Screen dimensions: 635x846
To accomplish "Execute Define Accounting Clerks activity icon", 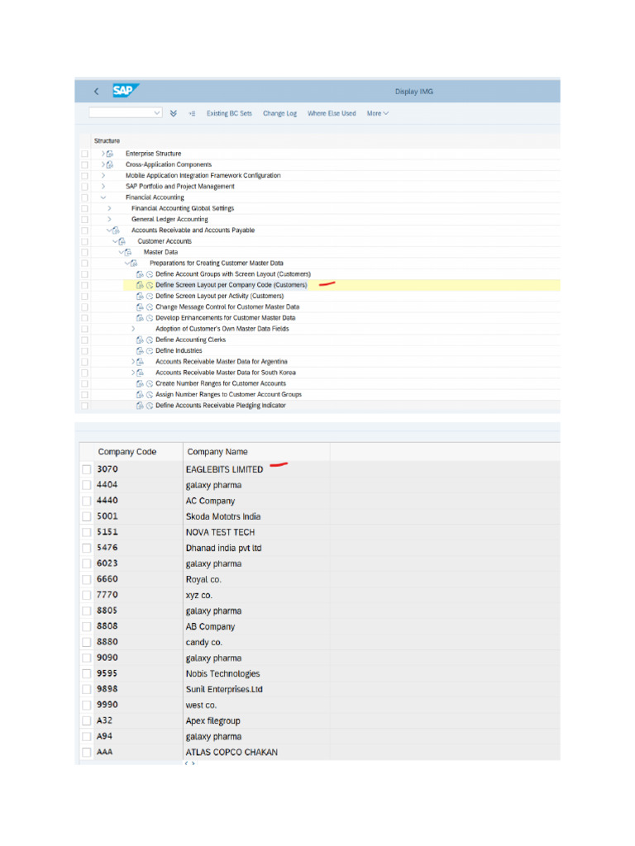I will click(150, 340).
